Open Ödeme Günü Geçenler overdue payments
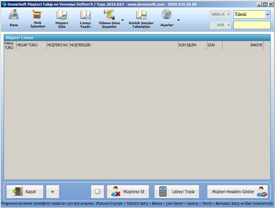 coord(109,19)
